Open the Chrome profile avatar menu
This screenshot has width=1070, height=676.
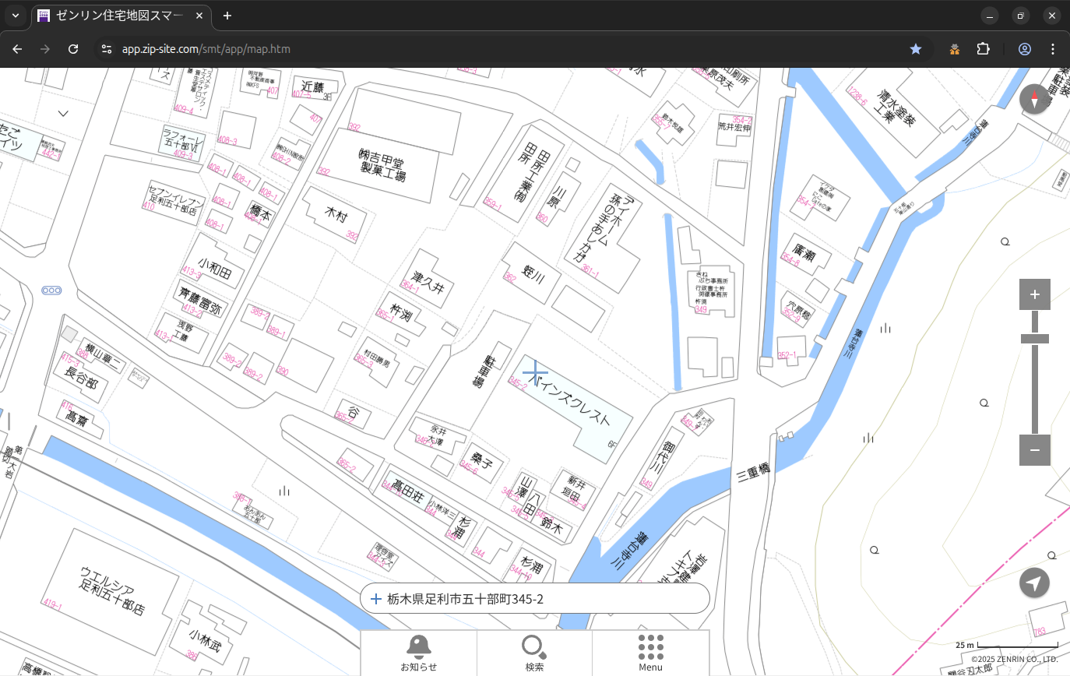[x=1025, y=49]
